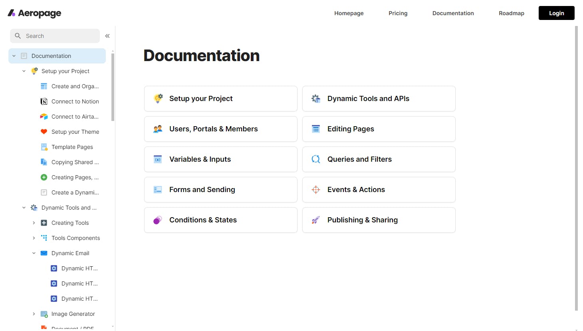
Task: Click the Create a Dynami... page icon
Action: point(44,192)
